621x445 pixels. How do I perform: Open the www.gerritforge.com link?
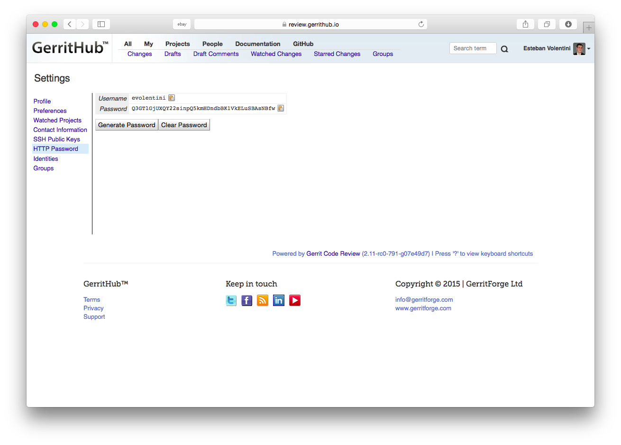click(x=423, y=308)
